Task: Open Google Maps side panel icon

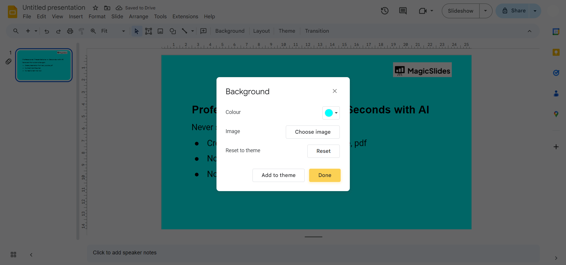Action: point(556,114)
